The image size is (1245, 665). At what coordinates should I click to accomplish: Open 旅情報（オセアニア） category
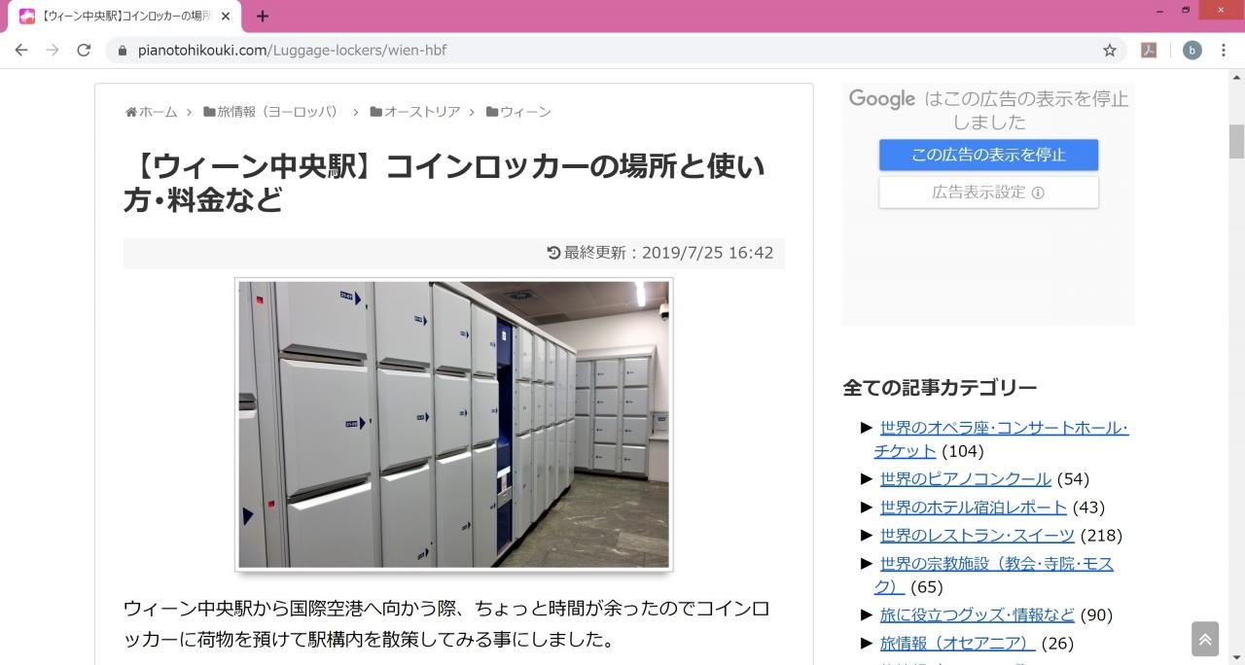(957, 644)
